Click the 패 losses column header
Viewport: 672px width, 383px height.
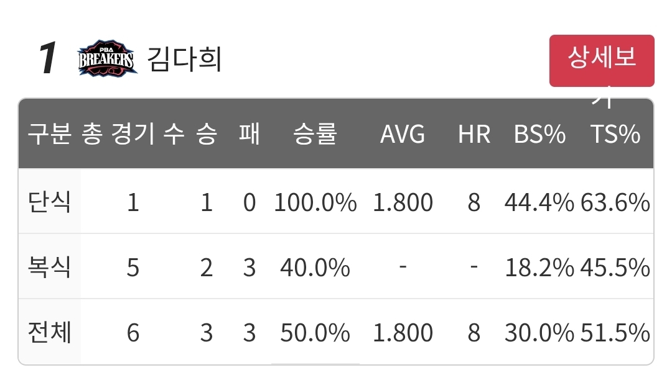pyautogui.click(x=250, y=134)
